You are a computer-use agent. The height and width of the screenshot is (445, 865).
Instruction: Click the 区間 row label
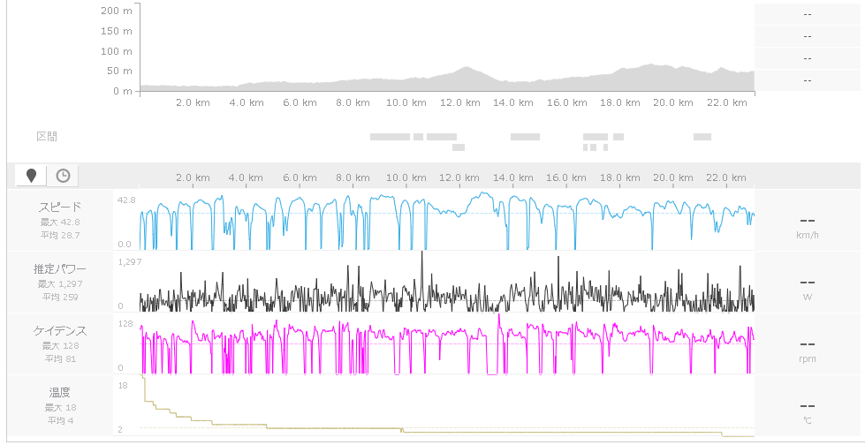coord(47,137)
